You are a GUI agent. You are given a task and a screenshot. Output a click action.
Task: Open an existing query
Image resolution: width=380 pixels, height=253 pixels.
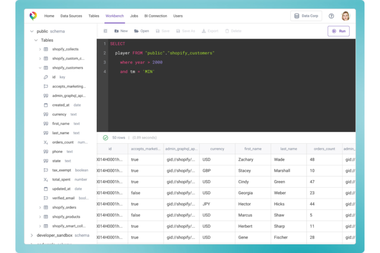tap(141, 31)
